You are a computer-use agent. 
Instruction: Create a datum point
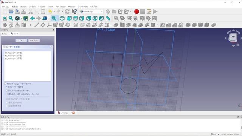pyautogui.click(x=31, y=25)
